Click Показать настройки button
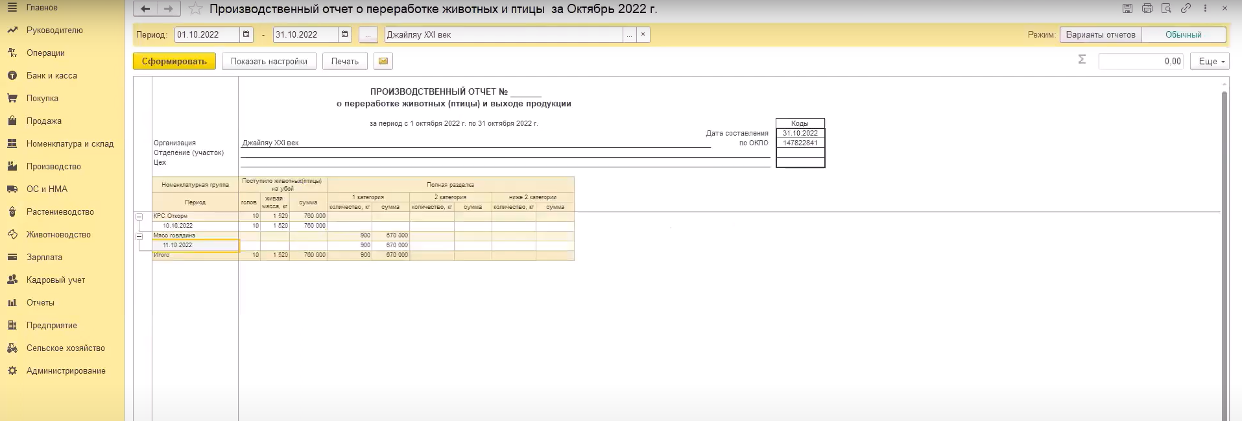 click(269, 61)
